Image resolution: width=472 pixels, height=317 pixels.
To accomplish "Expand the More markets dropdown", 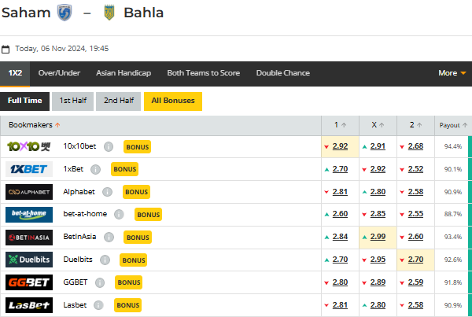I will (452, 73).
